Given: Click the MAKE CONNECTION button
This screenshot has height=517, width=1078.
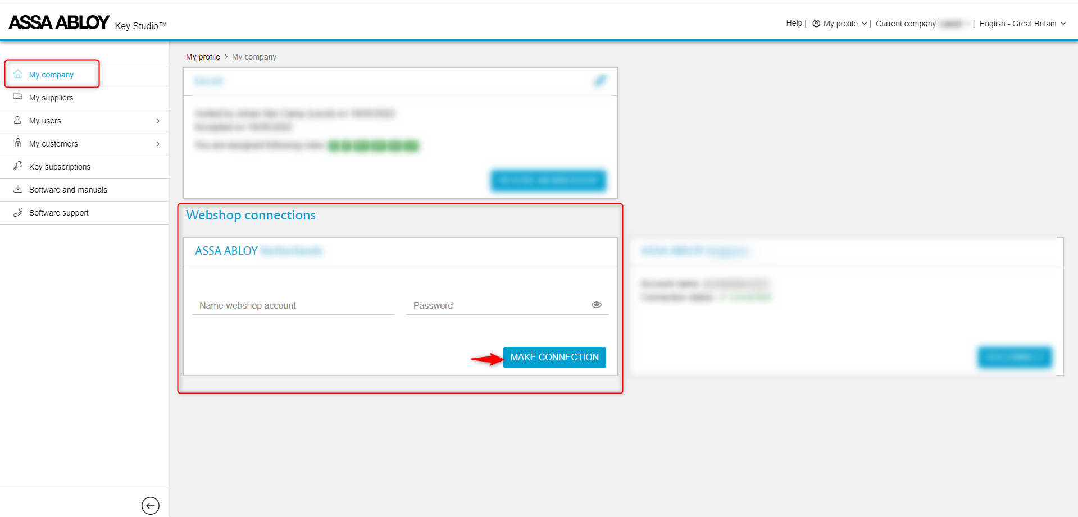Looking at the screenshot, I should point(554,358).
